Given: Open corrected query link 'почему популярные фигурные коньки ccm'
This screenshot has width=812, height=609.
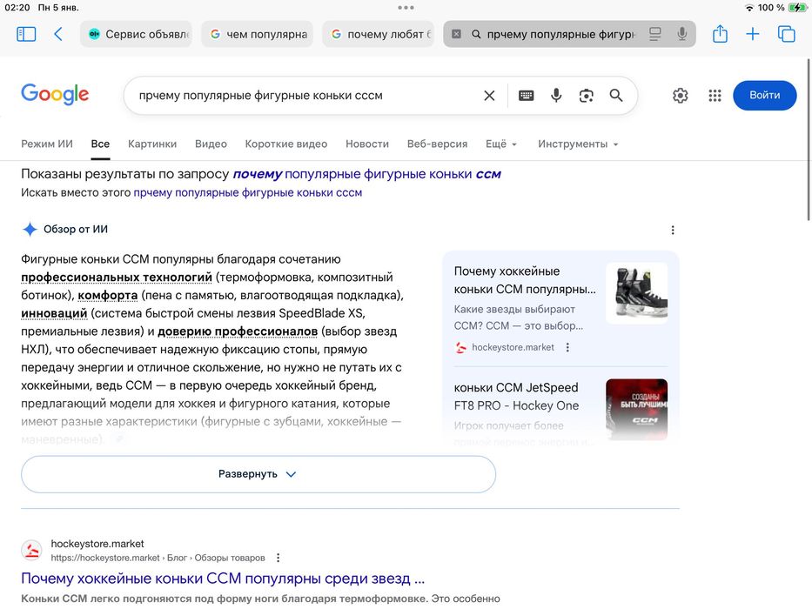Looking at the screenshot, I should [x=366, y=174].
